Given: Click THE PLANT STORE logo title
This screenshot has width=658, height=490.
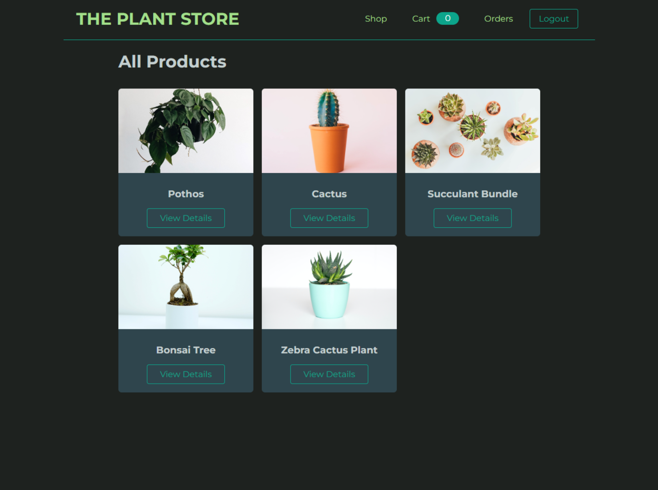Looking at the screenshot, I should [x=157, y=19].
